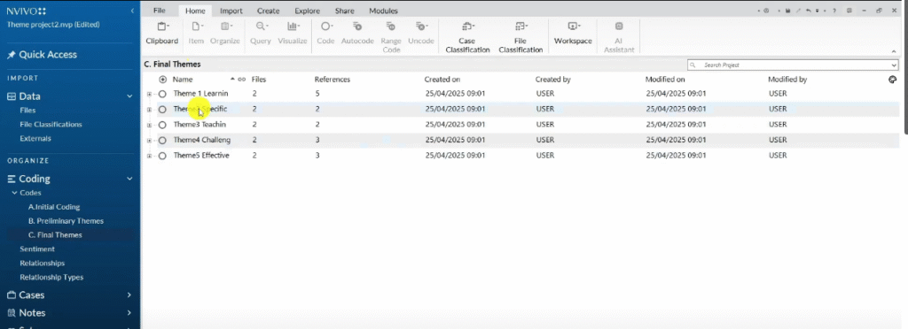Select circle marker for Theme5 Effective
This screenshot has width=908, height=329.
163,156
